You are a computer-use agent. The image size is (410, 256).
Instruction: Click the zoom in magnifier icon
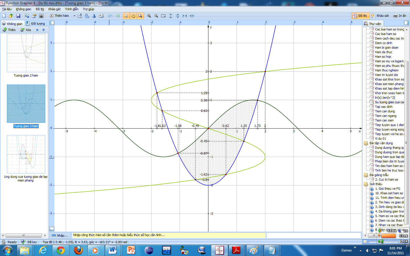click(x=149, y=16)
